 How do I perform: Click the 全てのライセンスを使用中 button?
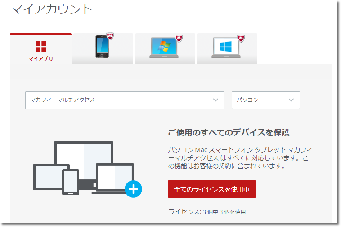212,189
